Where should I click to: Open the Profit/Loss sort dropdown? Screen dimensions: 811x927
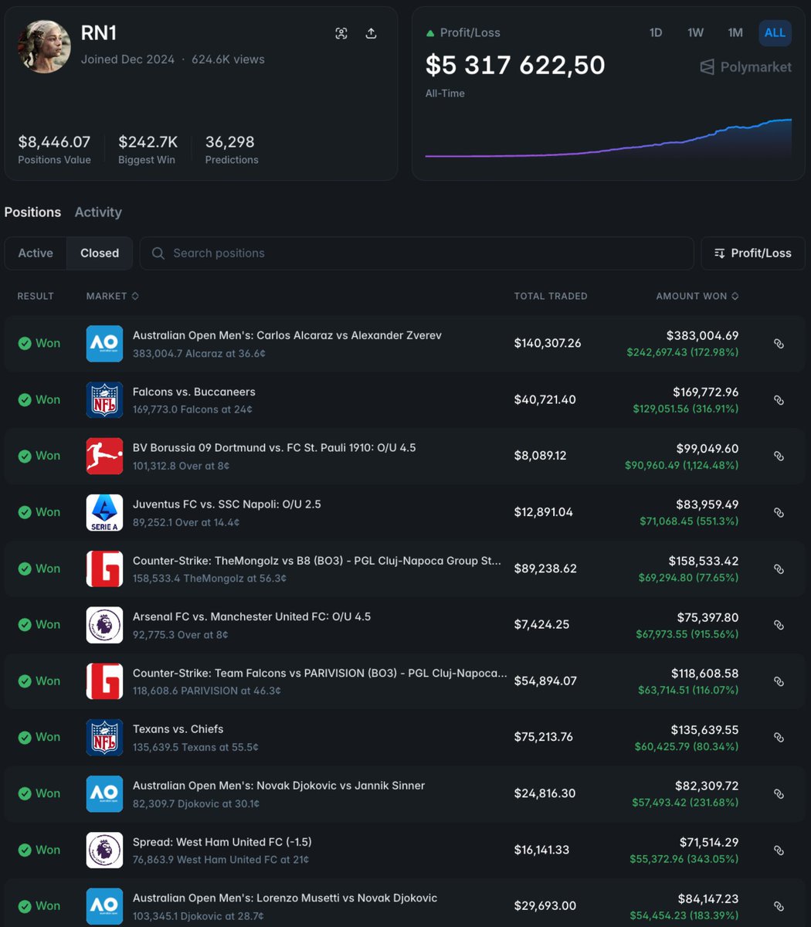[753, 253]
